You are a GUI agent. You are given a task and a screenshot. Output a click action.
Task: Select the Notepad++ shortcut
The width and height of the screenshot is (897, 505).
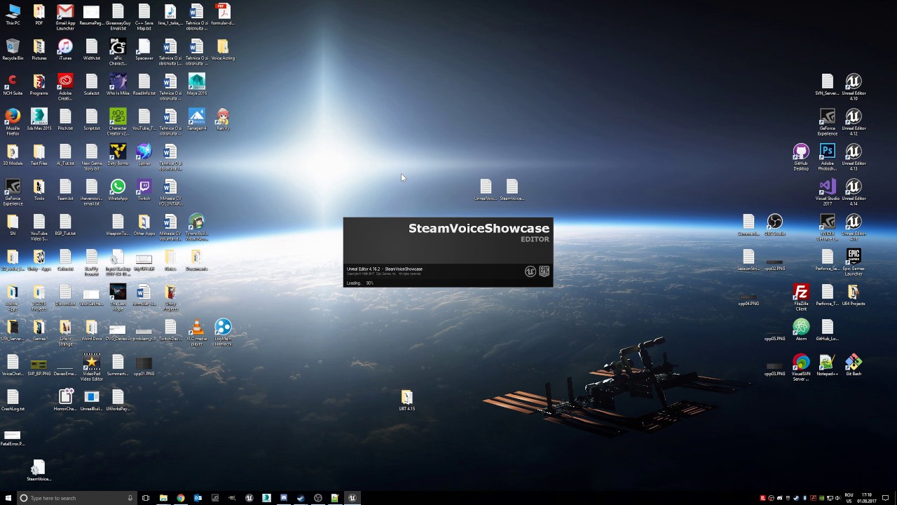coord(828,365)
